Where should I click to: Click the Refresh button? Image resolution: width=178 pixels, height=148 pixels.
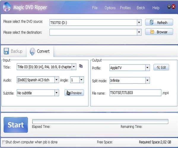pos(159,22)
